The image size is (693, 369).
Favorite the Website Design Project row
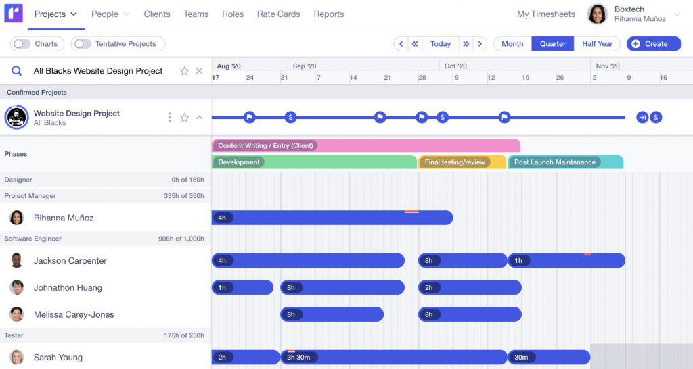[184, 118]
